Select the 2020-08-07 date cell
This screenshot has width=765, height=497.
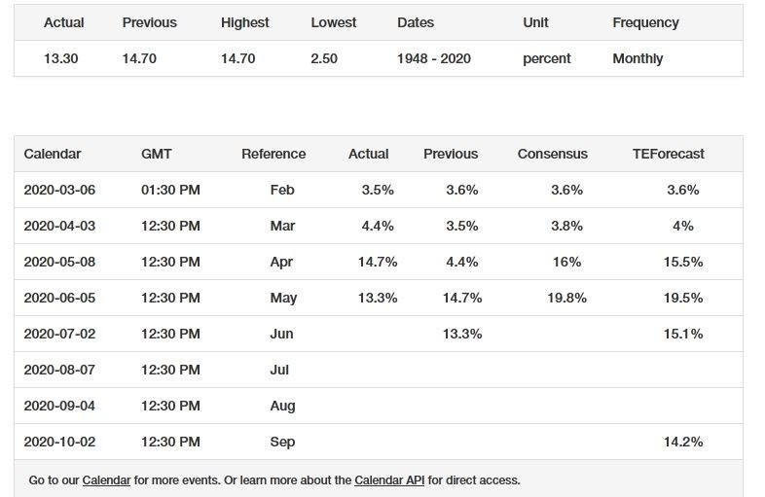(59, 370)
